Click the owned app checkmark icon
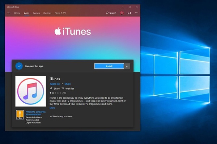The width and height of the screenshot is (217, 144). tap(19, 66)
